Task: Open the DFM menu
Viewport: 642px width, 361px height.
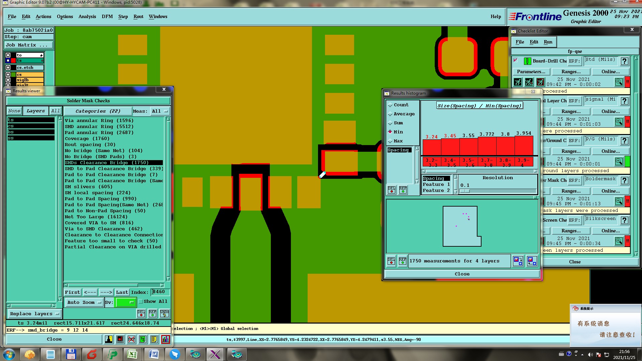Action: point(107,16)
